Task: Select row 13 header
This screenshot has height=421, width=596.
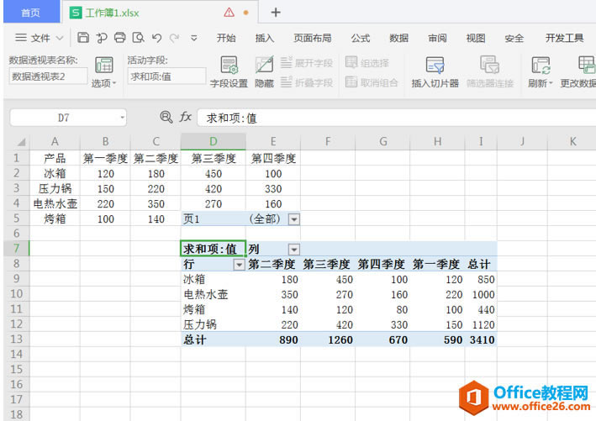Action: [16, 339]
